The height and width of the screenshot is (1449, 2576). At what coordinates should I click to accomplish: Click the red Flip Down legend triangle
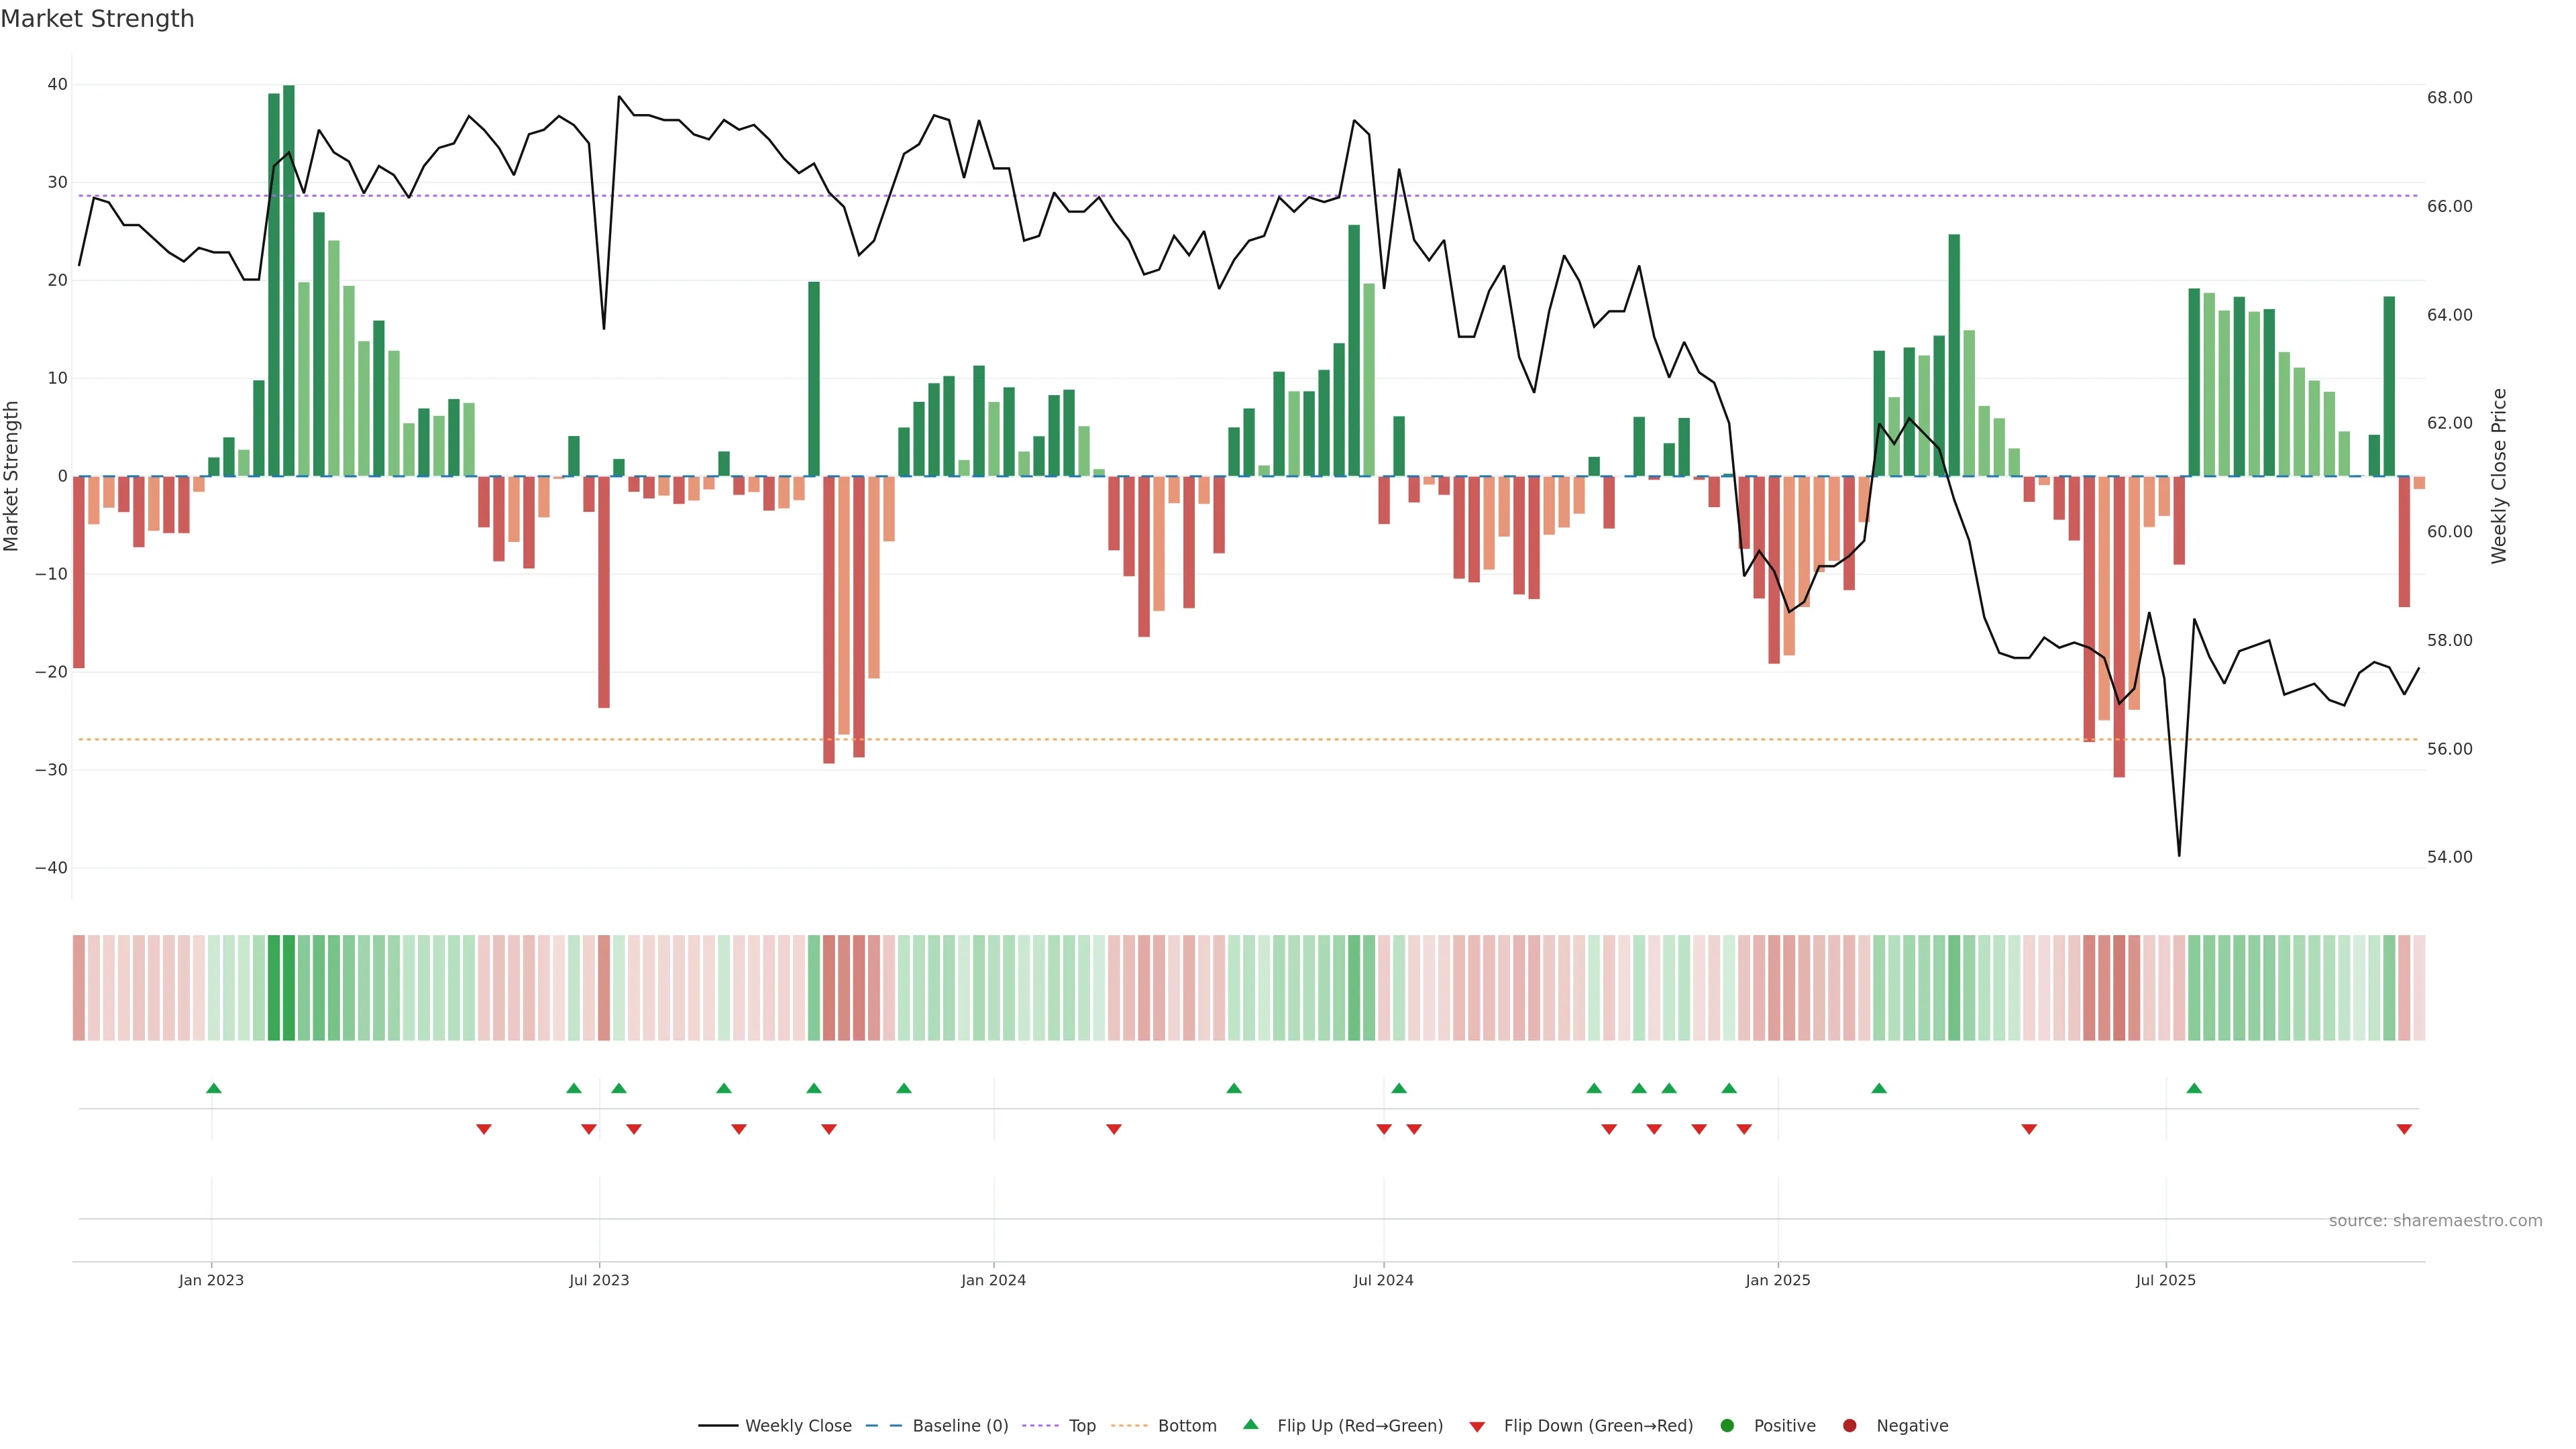tap(1477, 1426)
